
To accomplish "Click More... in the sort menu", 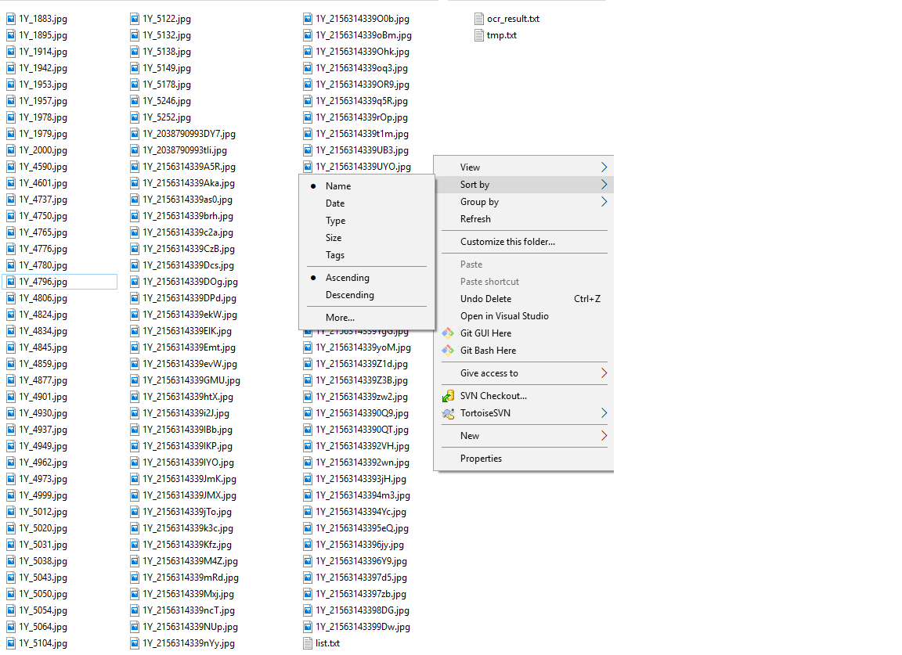I will point(340,317).
